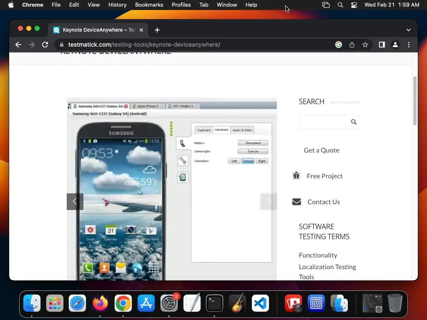
Task: Click the address bar URL
Action: (x=144, y=45)
